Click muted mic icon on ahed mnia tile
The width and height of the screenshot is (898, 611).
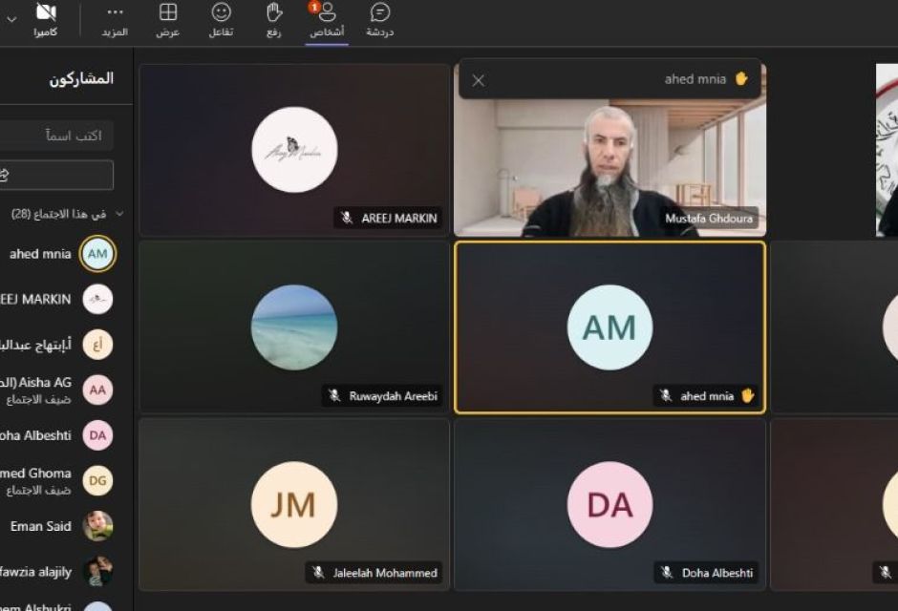[x=666, y=396]
